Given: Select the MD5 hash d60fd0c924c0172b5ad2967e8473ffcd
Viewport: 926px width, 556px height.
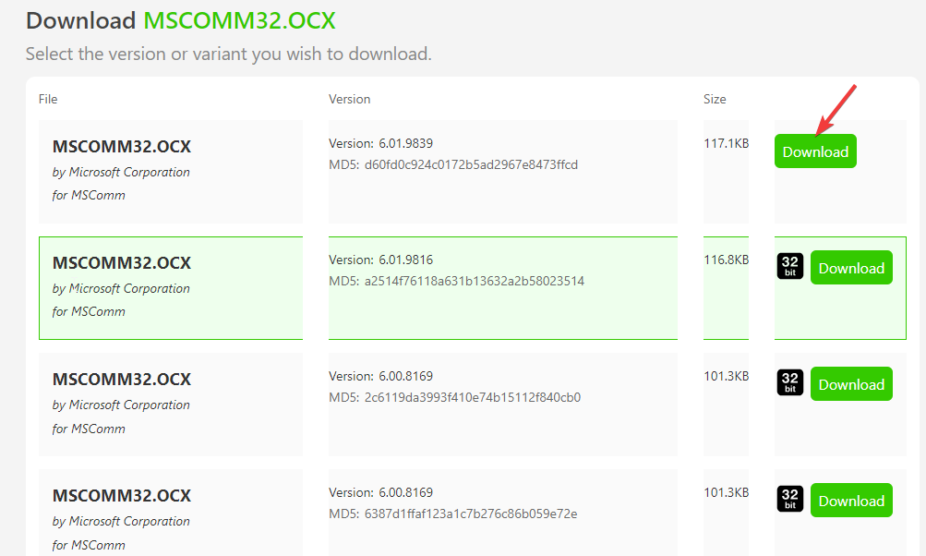Looking at the screenshot, I should [471, 164].
